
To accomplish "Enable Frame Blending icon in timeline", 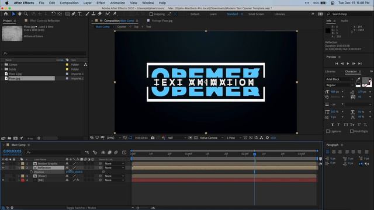I will [x=109, y=152].
